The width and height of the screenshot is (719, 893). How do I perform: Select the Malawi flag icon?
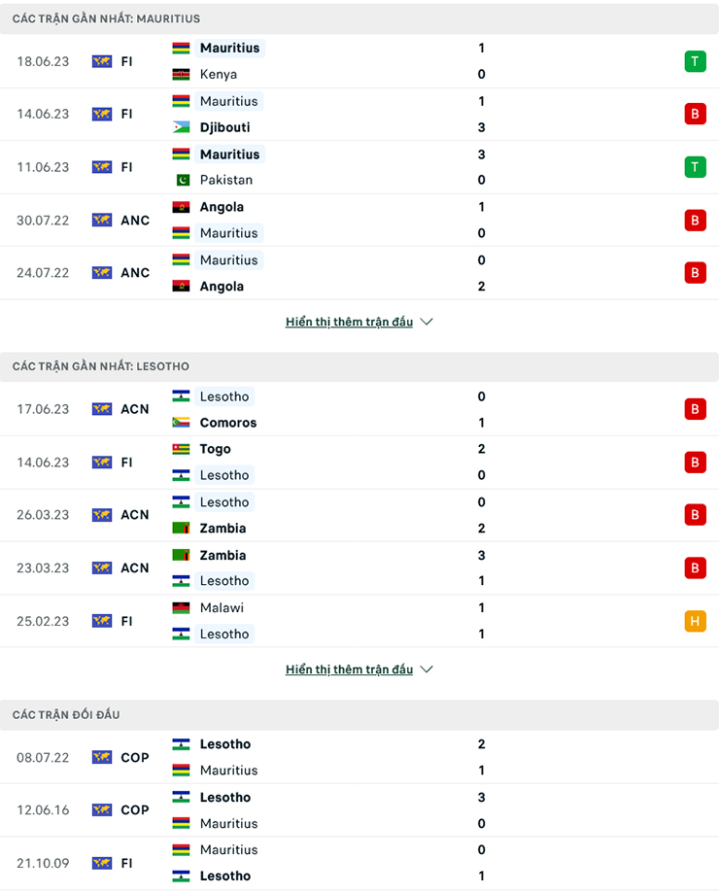coord(181,607)
